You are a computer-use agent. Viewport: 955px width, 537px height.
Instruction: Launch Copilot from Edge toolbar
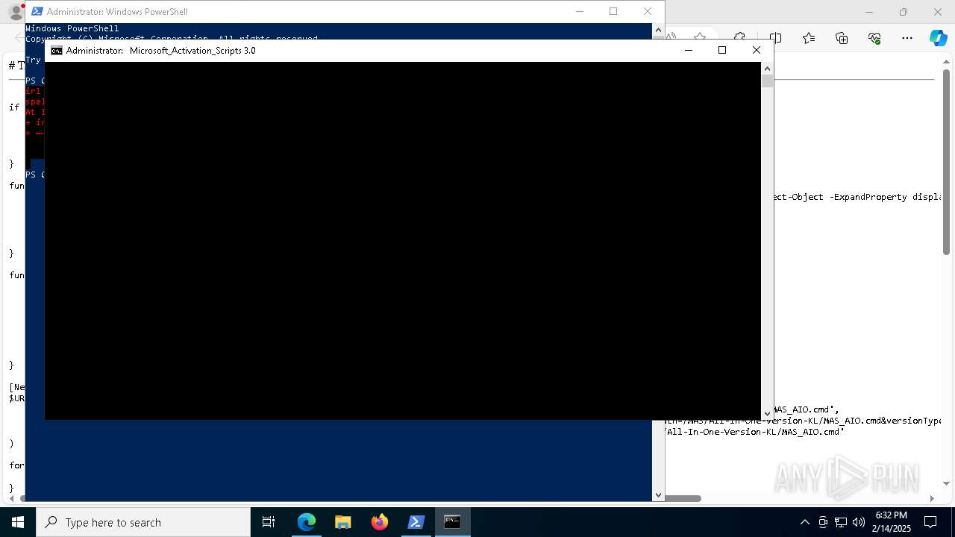tap(938, 38)
